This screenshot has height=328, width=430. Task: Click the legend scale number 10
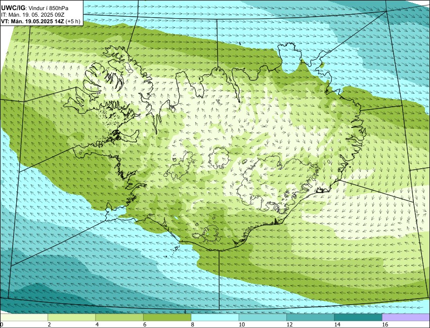tap(242, 324)
